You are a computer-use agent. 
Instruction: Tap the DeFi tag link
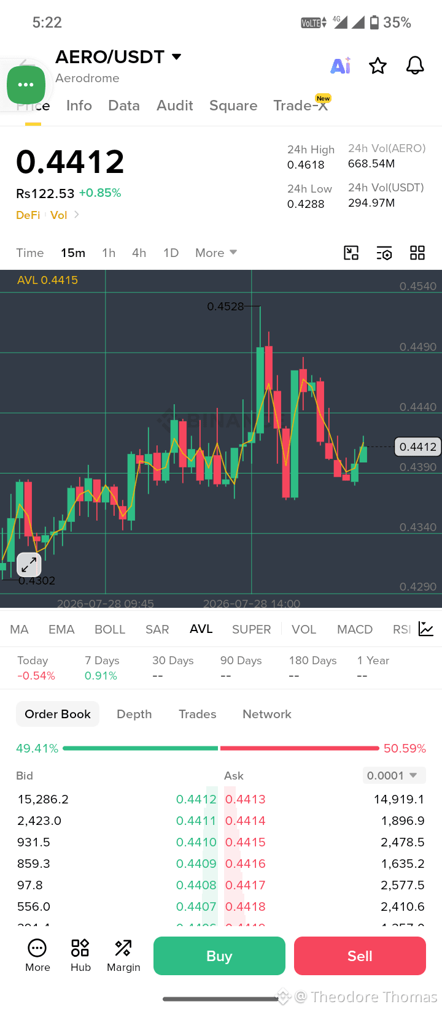(28, 215)
